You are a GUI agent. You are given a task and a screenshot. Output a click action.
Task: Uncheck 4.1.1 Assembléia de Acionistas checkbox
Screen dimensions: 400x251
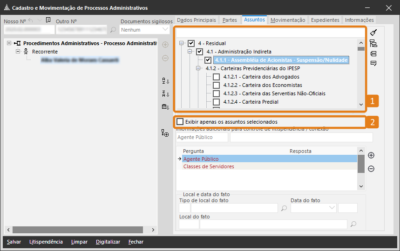208,60
